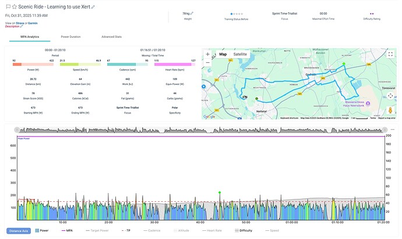Screen dimensions: 402x239
Task: Click the map camera pan control
Action: 390,95
